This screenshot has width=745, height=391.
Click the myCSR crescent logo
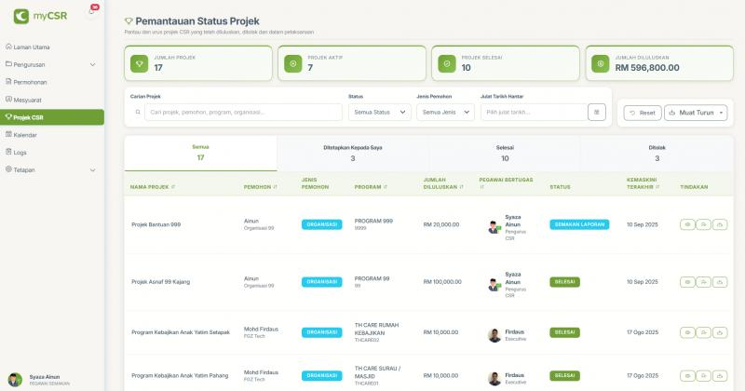tap(20, 15)
